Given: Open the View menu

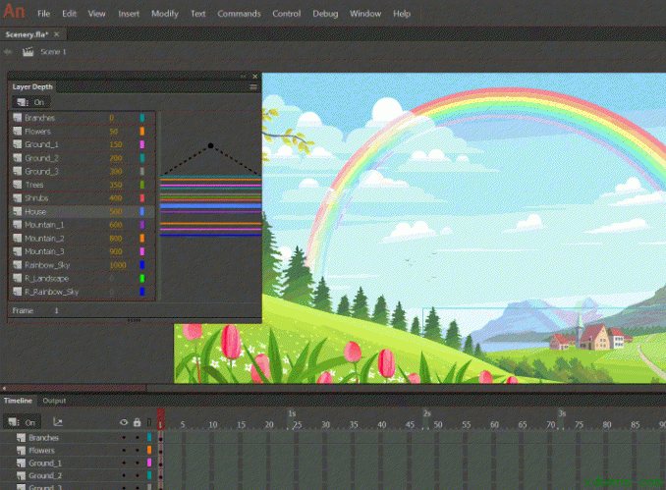Looking at the screenshot, I should [x=96, y=14].
